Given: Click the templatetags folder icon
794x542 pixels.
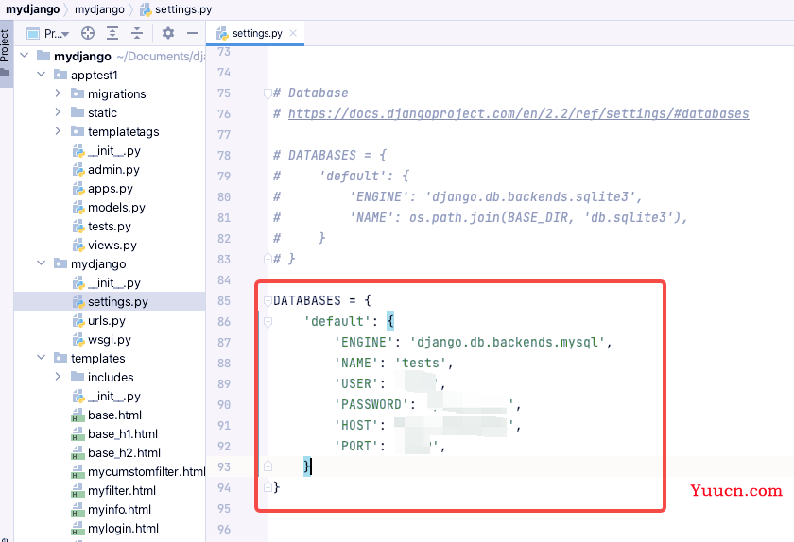Looking at the screenshot, I should (78, 131).
